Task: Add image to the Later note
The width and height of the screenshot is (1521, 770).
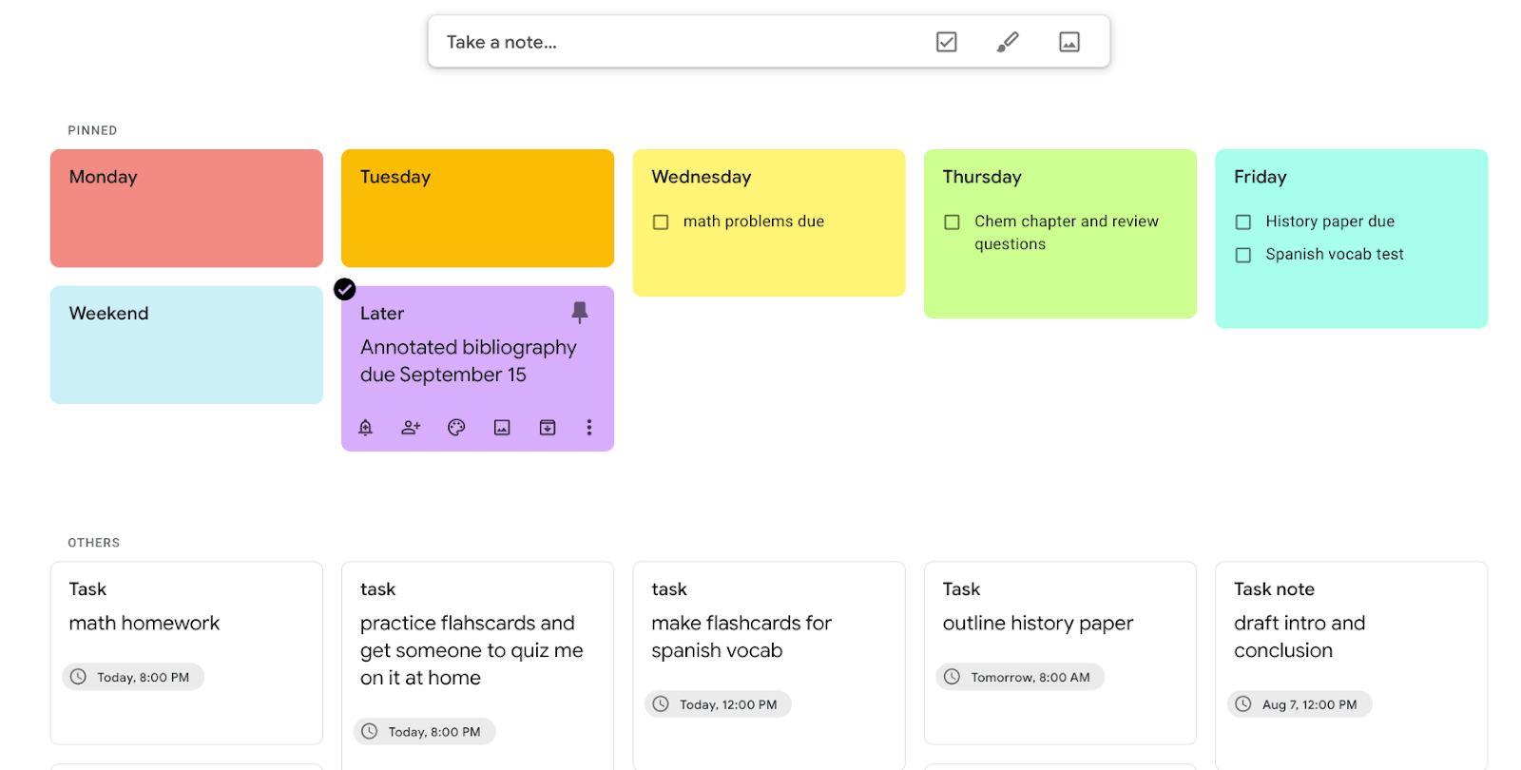Action: [x=502, y=428]
